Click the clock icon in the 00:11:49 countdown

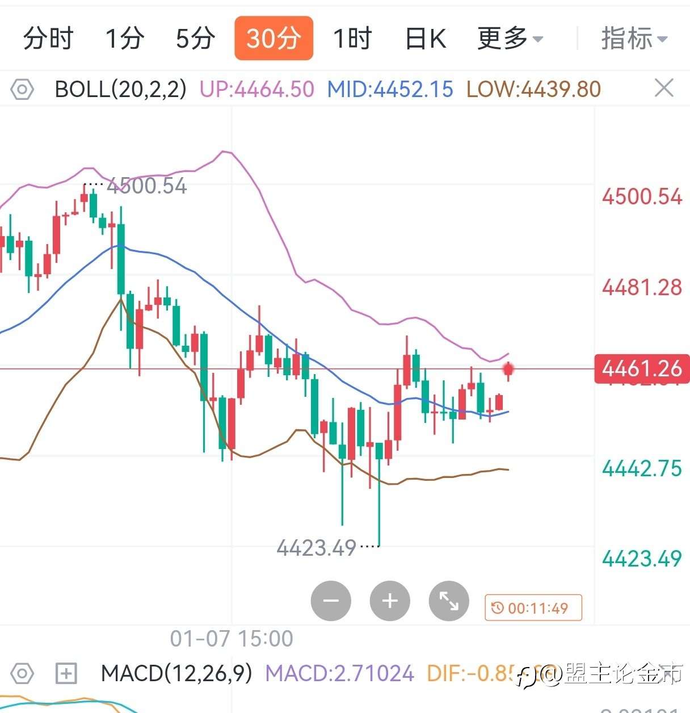[x=497, y=607]
